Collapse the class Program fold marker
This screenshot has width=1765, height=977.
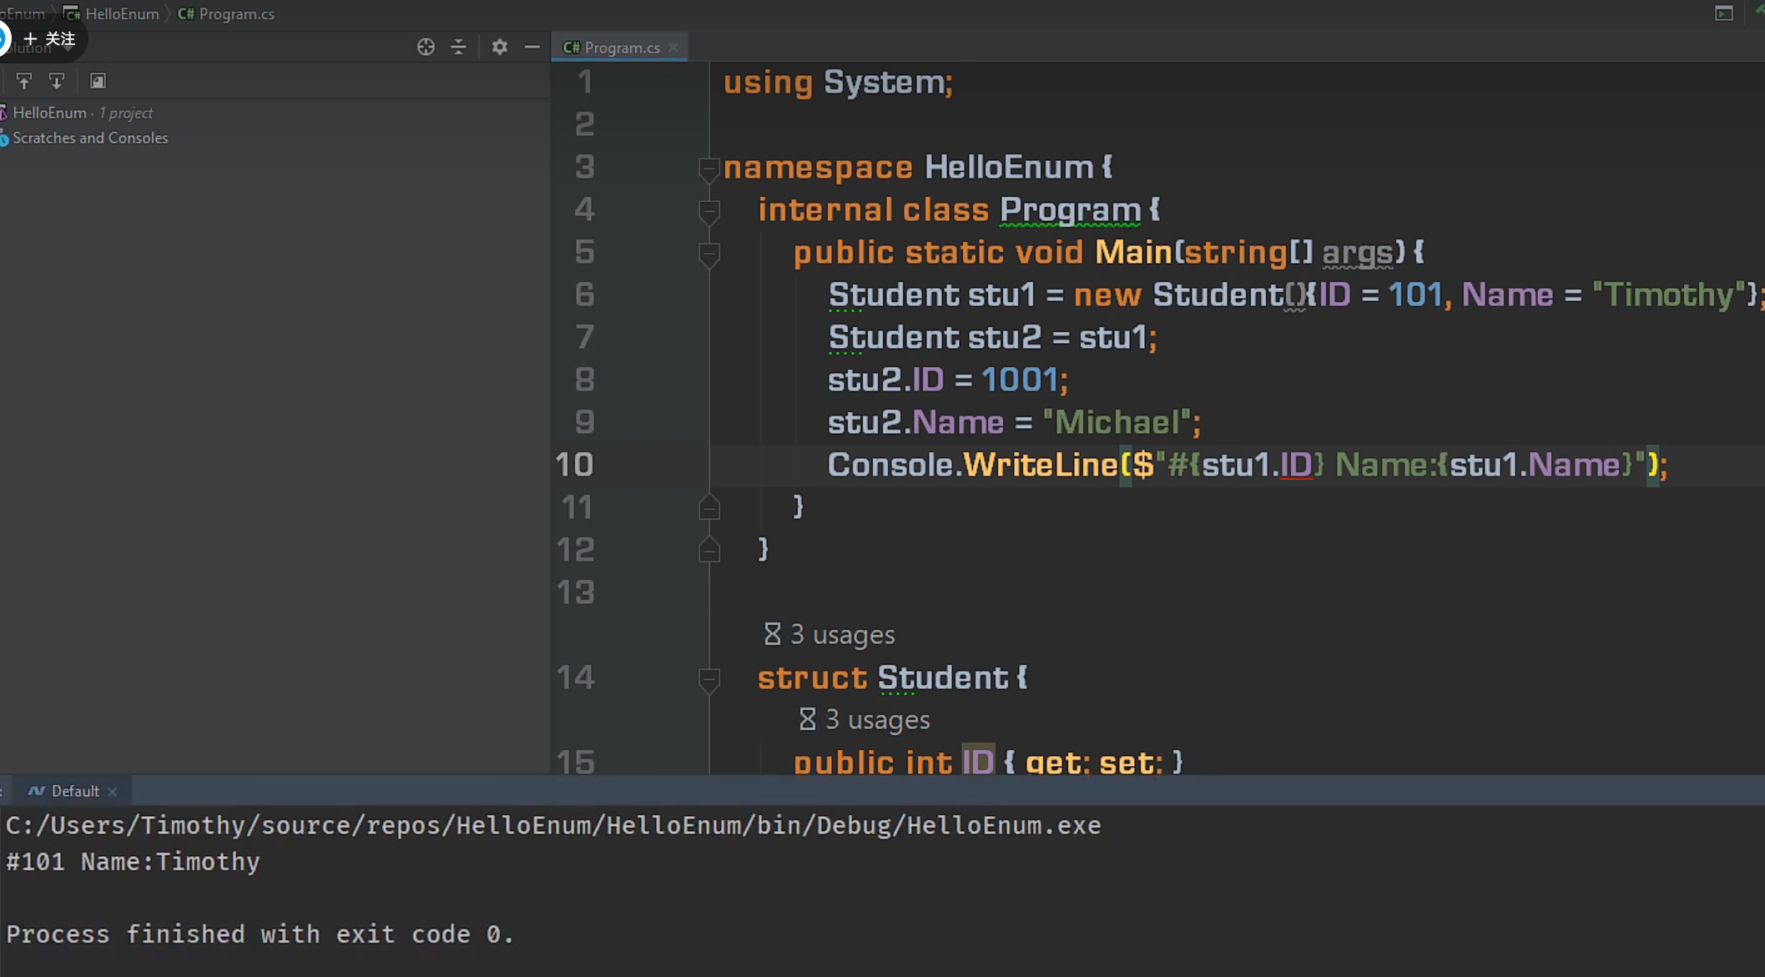[709, 211]
